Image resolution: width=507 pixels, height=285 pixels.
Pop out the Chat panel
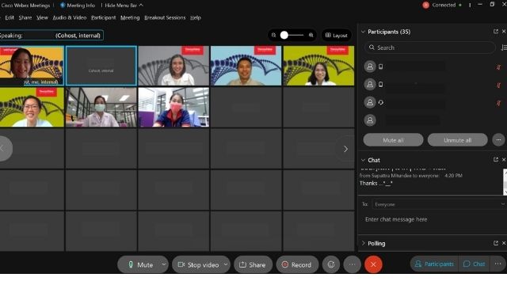(496, 160)
